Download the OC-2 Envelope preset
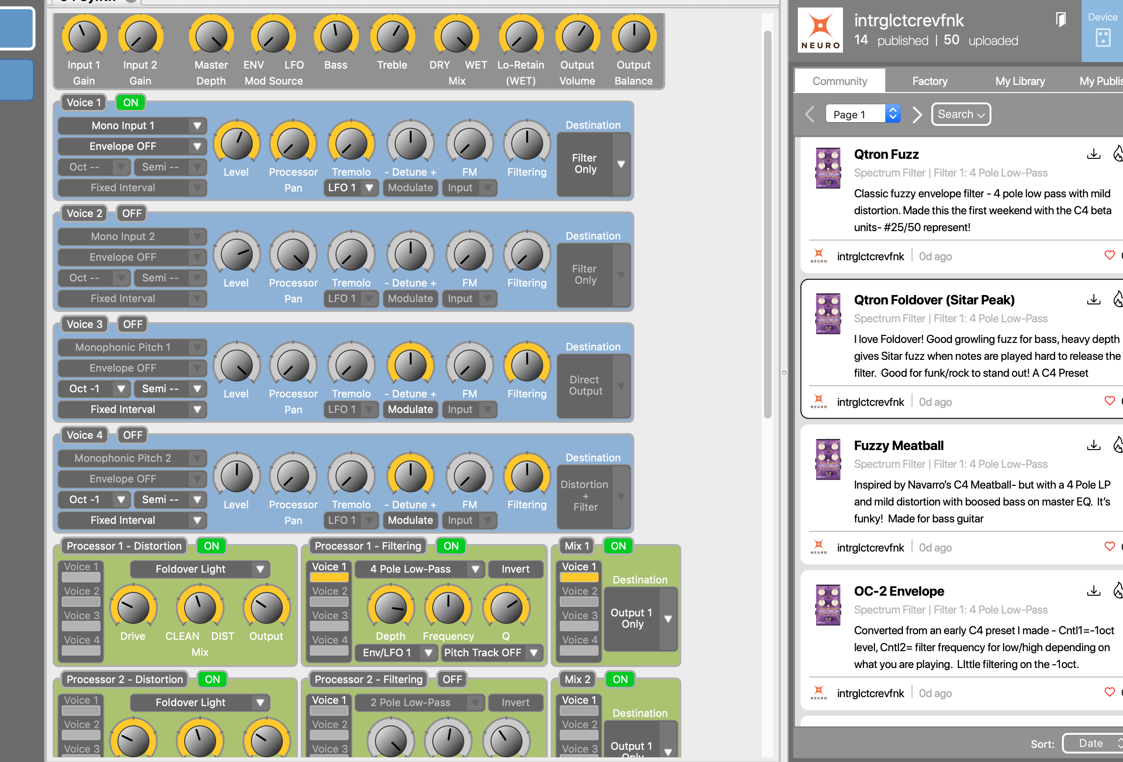 coord(1093,591)
